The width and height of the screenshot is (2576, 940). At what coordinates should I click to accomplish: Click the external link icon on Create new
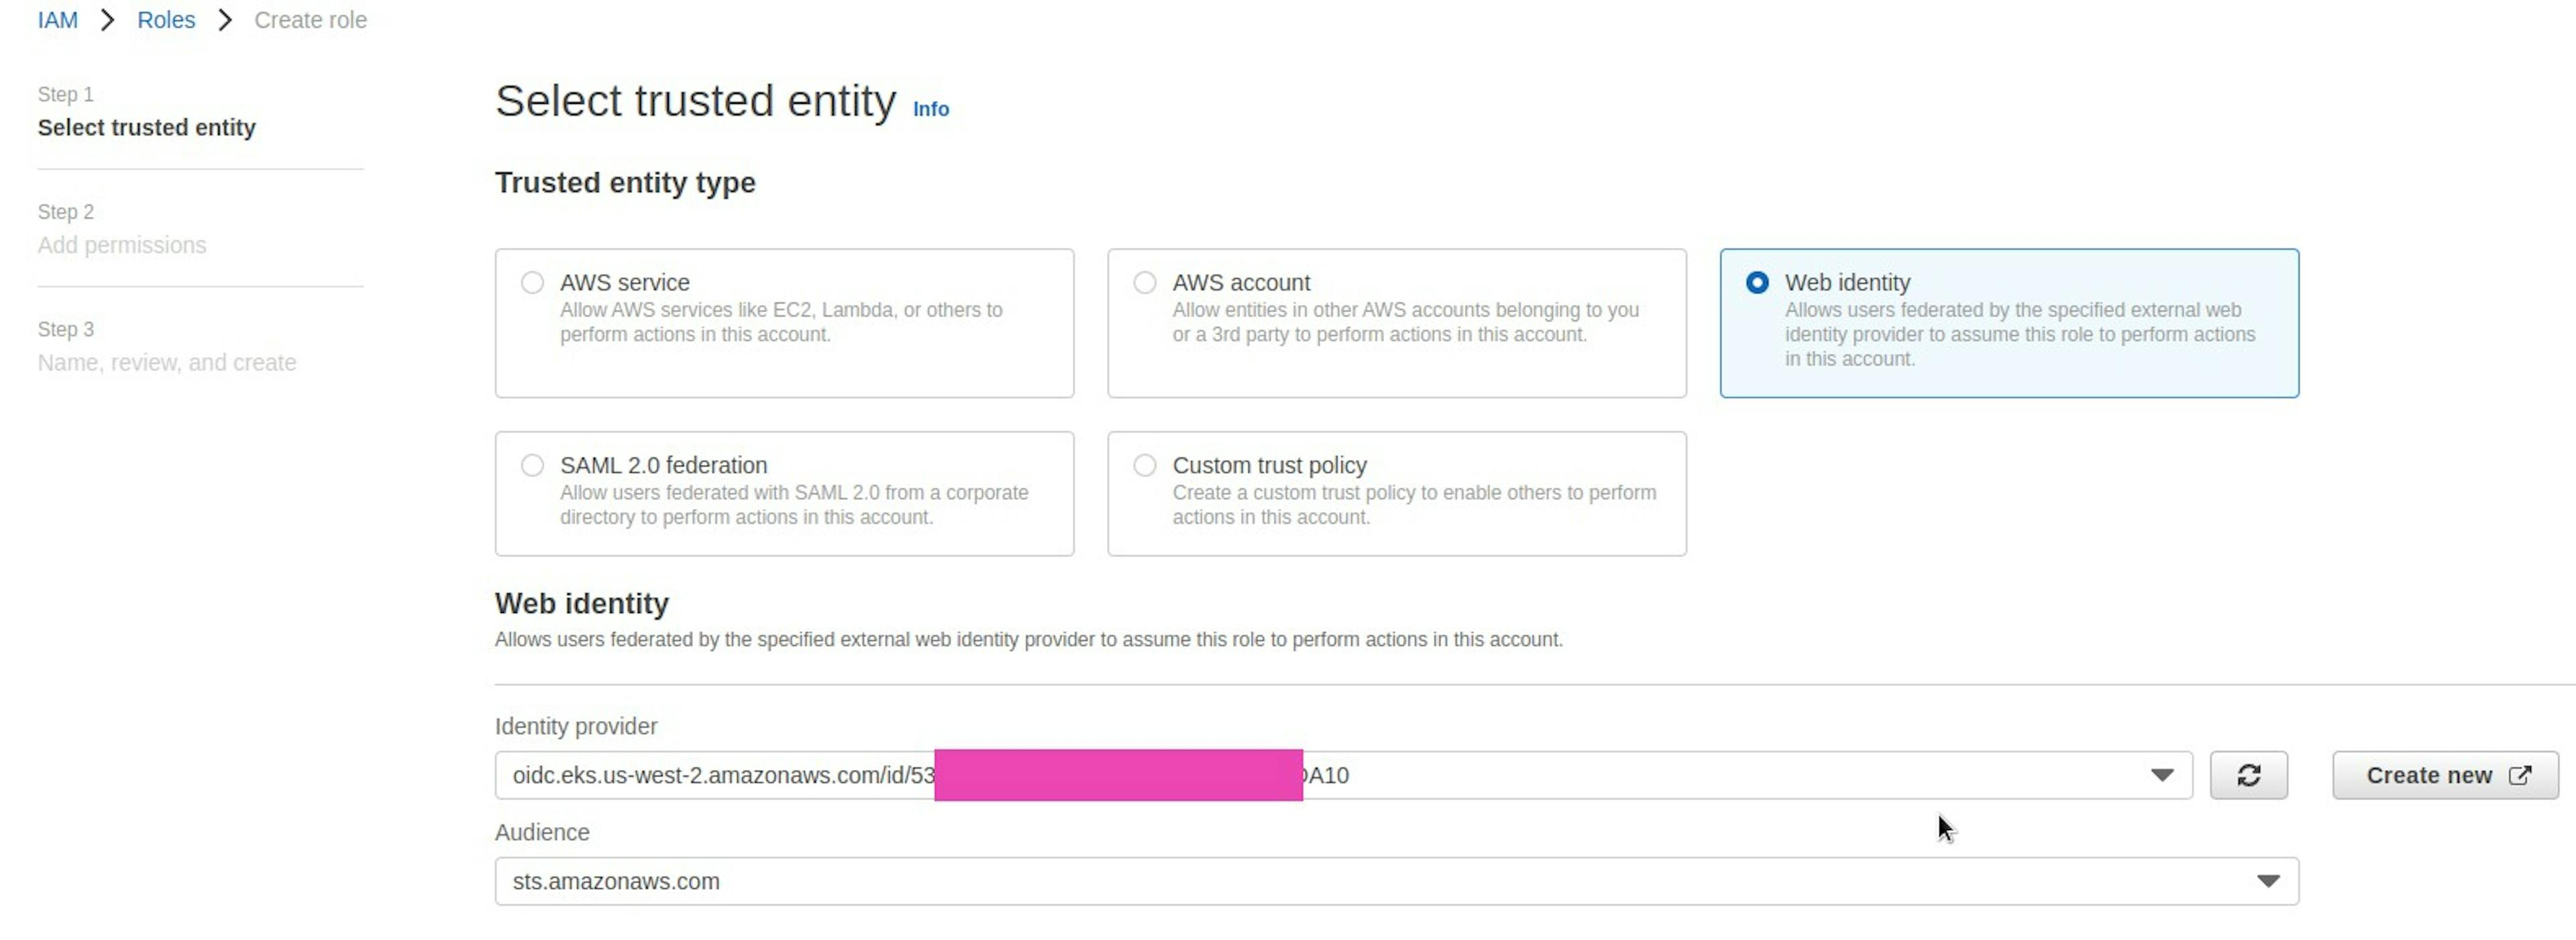(2519, 775)
